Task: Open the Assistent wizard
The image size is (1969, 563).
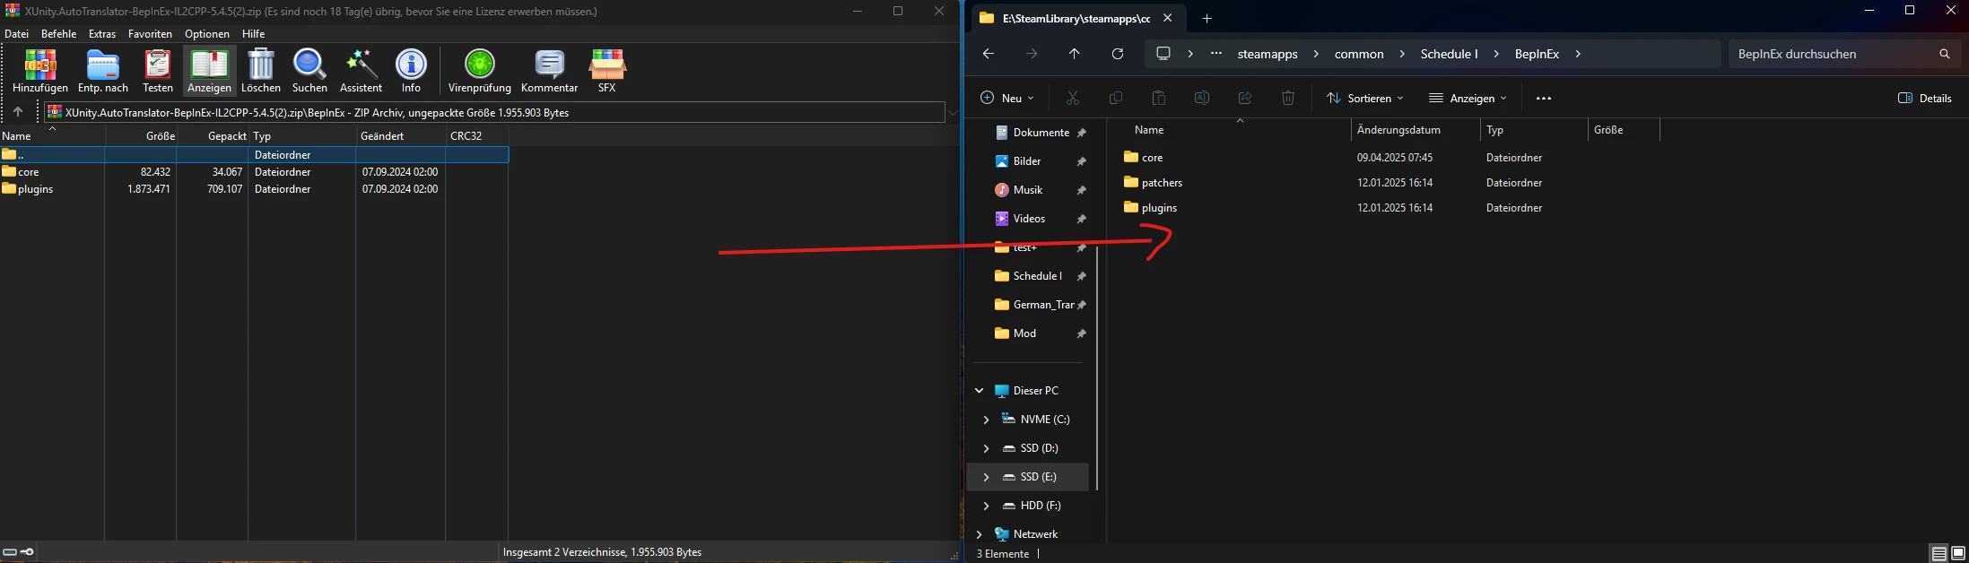Action: pyautogui.click(x=361, y=71)
